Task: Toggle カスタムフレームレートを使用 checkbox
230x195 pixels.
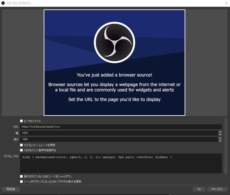Action: [x=21, y=145]
